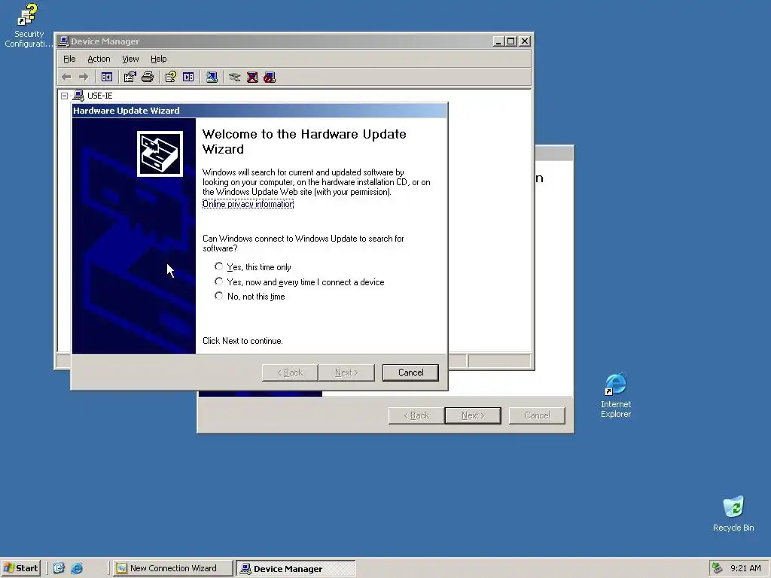Click the system tray network icon
Screen dimensions: 771x578
[x=718, y=568]
